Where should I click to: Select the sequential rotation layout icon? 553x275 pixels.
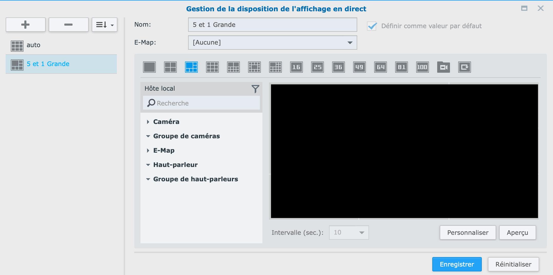[x=464, y=67]
